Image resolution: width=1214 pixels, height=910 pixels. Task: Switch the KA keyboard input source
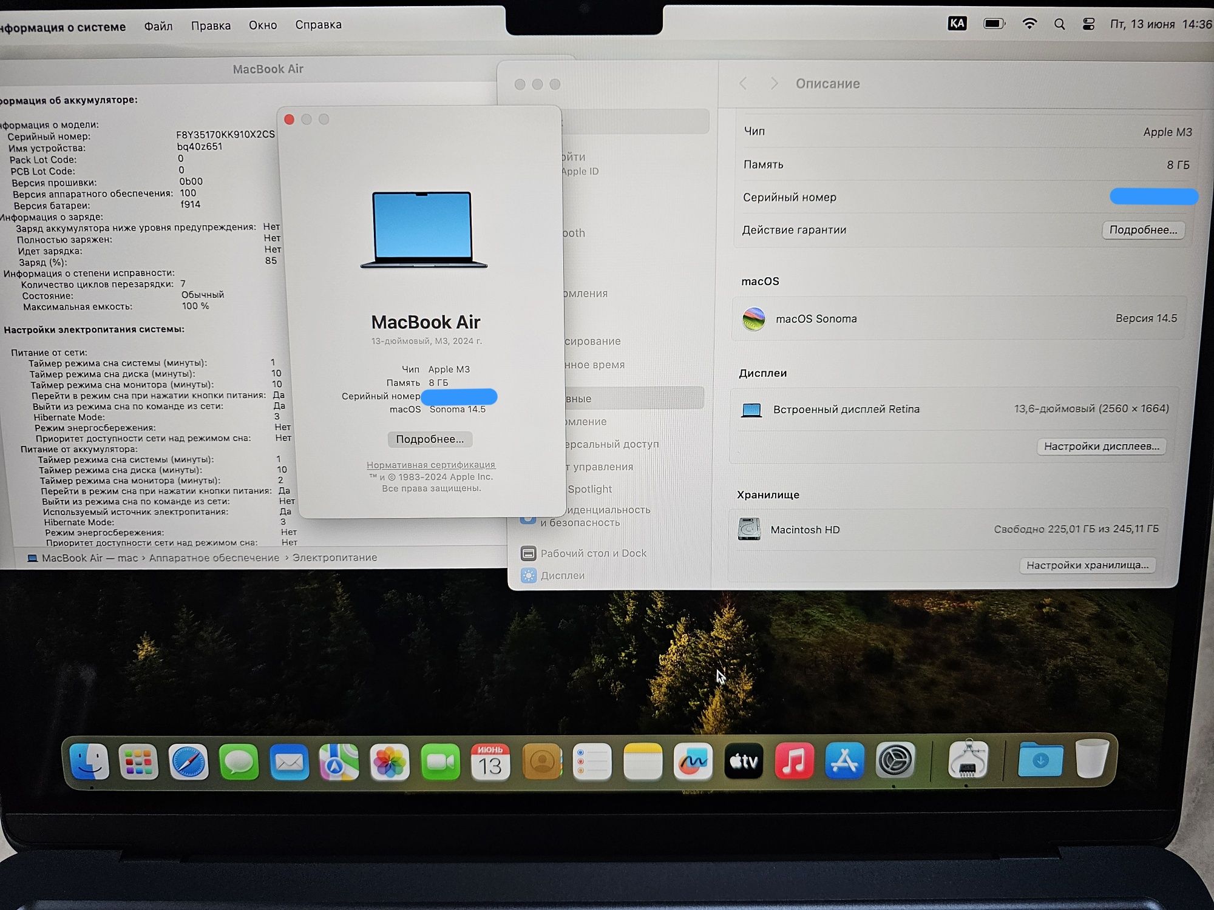(x=957, y=24)
